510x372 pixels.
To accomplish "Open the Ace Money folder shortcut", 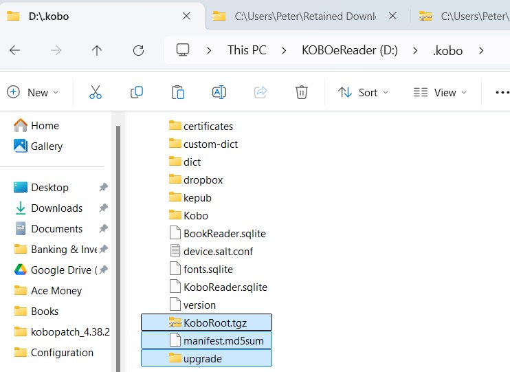I will [48, 291].
